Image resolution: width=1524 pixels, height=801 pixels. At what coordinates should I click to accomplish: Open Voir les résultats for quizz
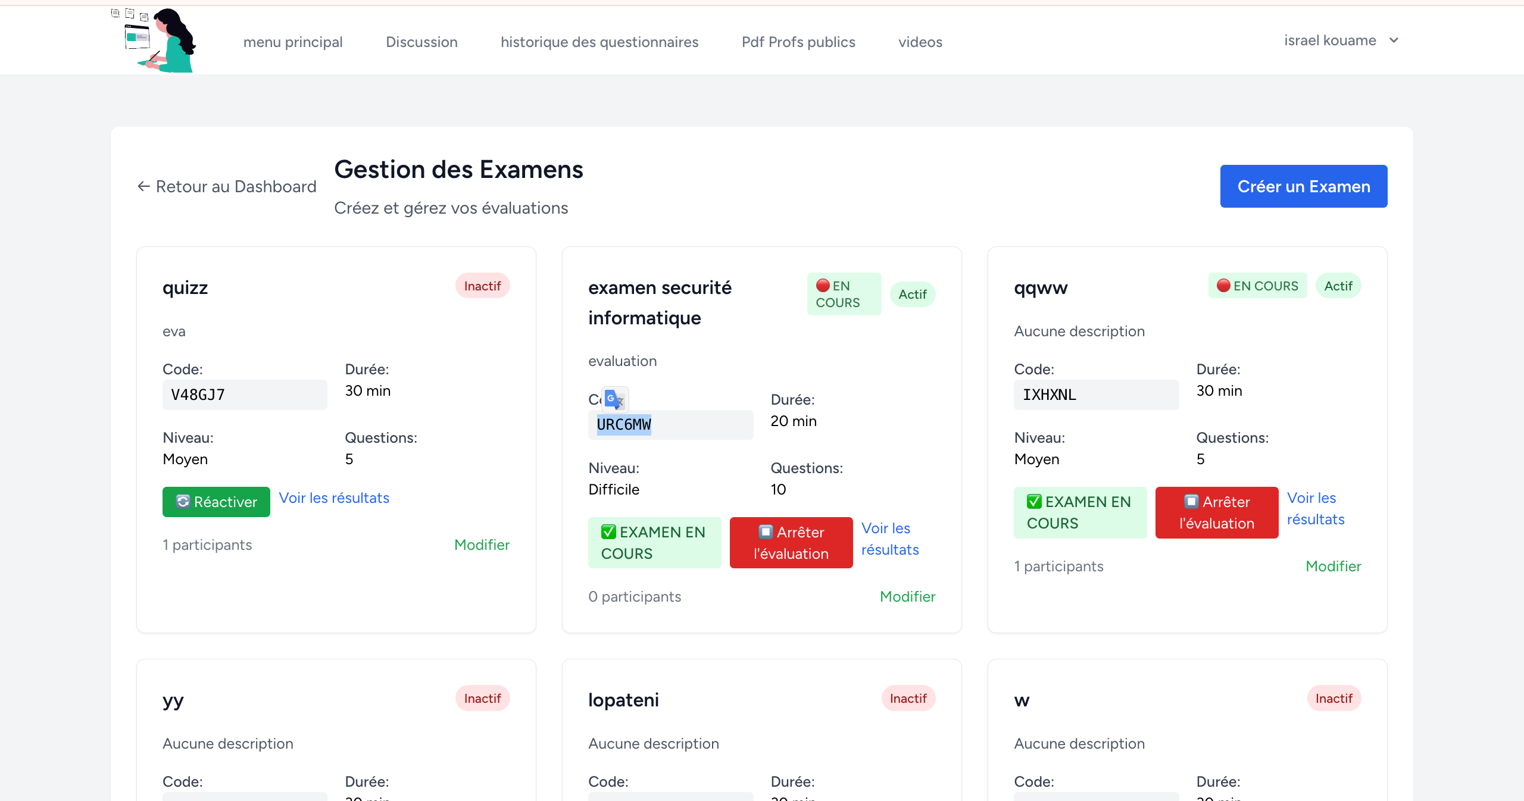tap(334, 498)
